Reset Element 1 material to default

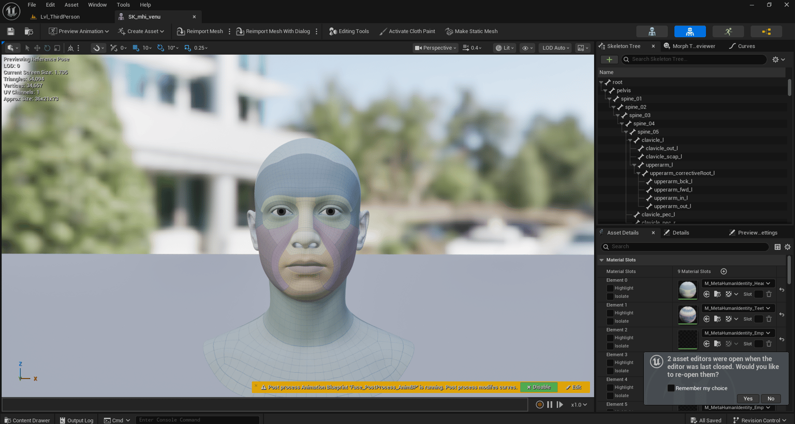(782, 314)
